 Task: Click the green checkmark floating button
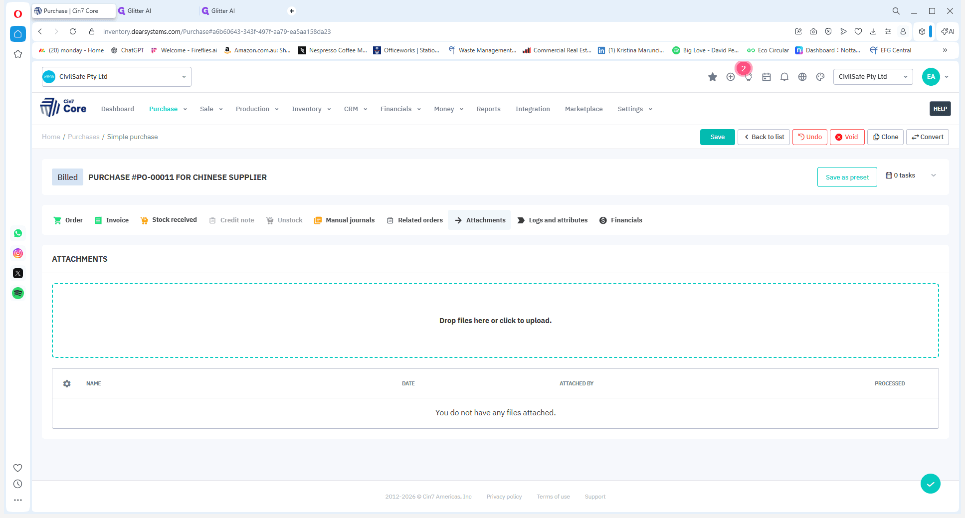(931, 484)
